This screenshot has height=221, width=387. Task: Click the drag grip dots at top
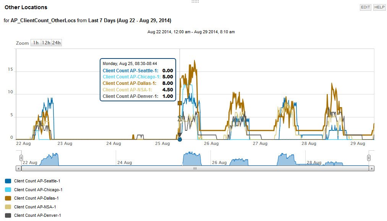point(195,2)
